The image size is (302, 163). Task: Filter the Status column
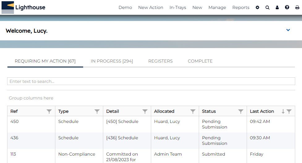pos(240,112)
